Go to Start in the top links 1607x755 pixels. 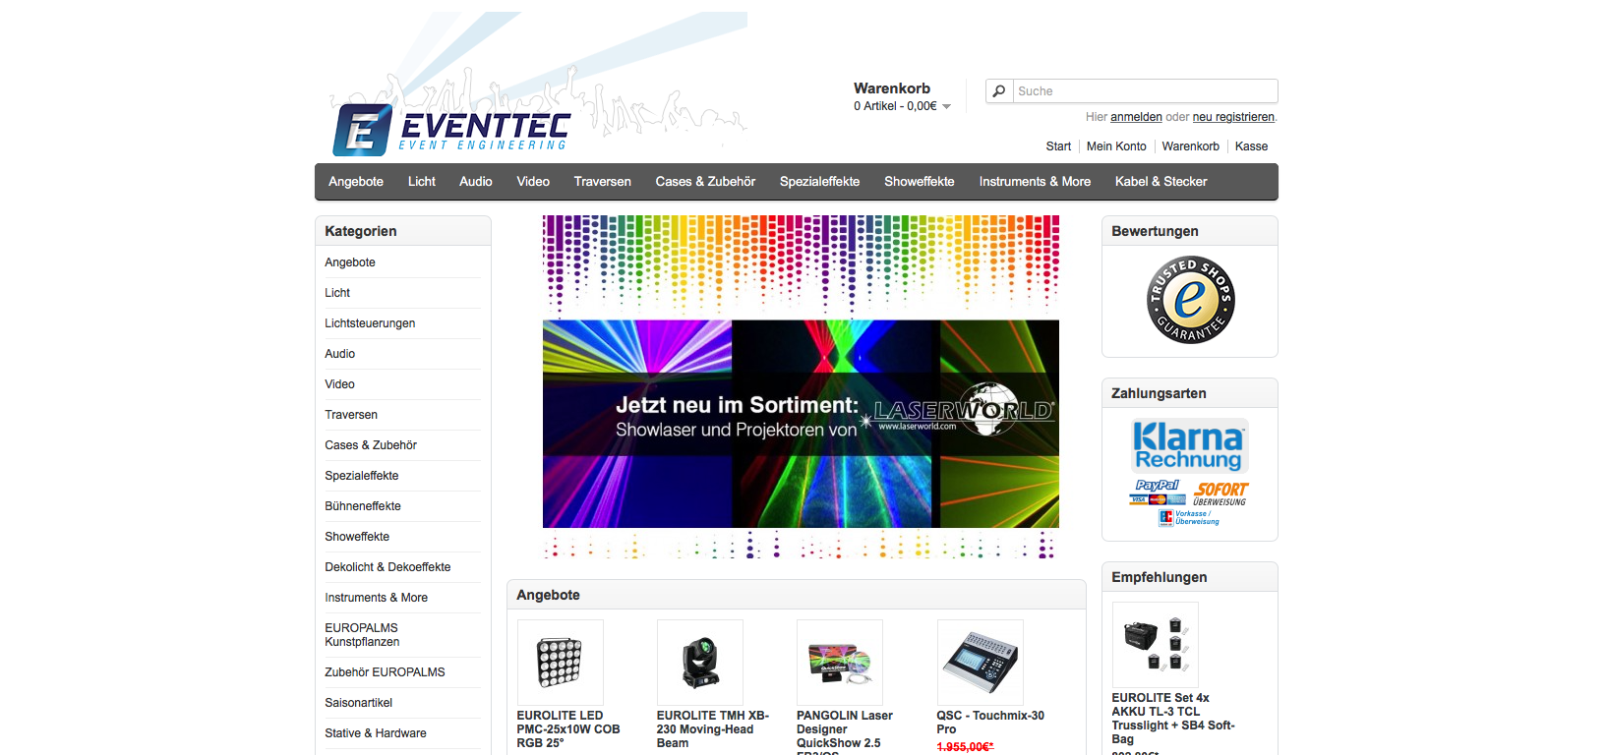click(1058, 146)
